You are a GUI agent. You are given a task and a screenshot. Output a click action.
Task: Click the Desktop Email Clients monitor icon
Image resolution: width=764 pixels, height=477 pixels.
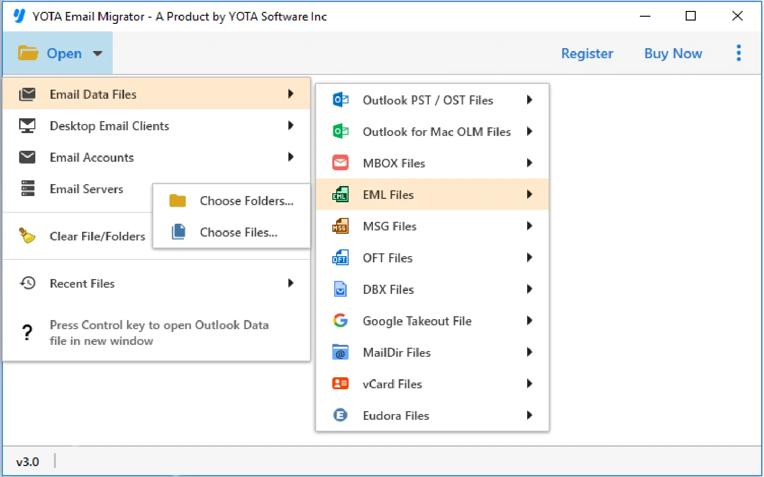pos(27,125)
